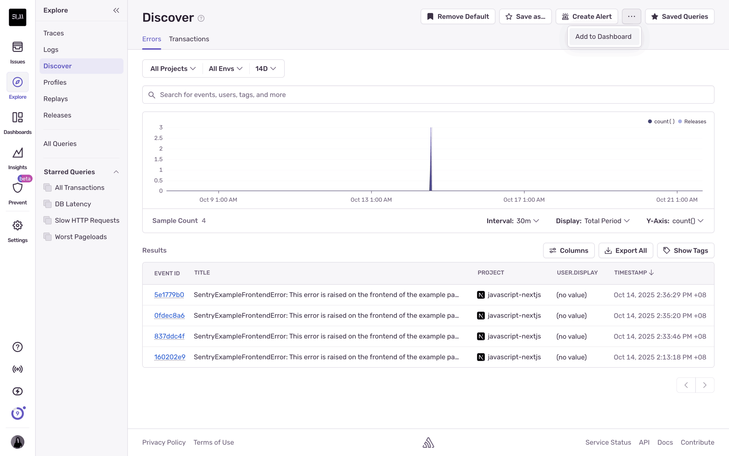The image size is (729, 456).
Task: Open the user avatar menu
Action: [x=17, y=442]
